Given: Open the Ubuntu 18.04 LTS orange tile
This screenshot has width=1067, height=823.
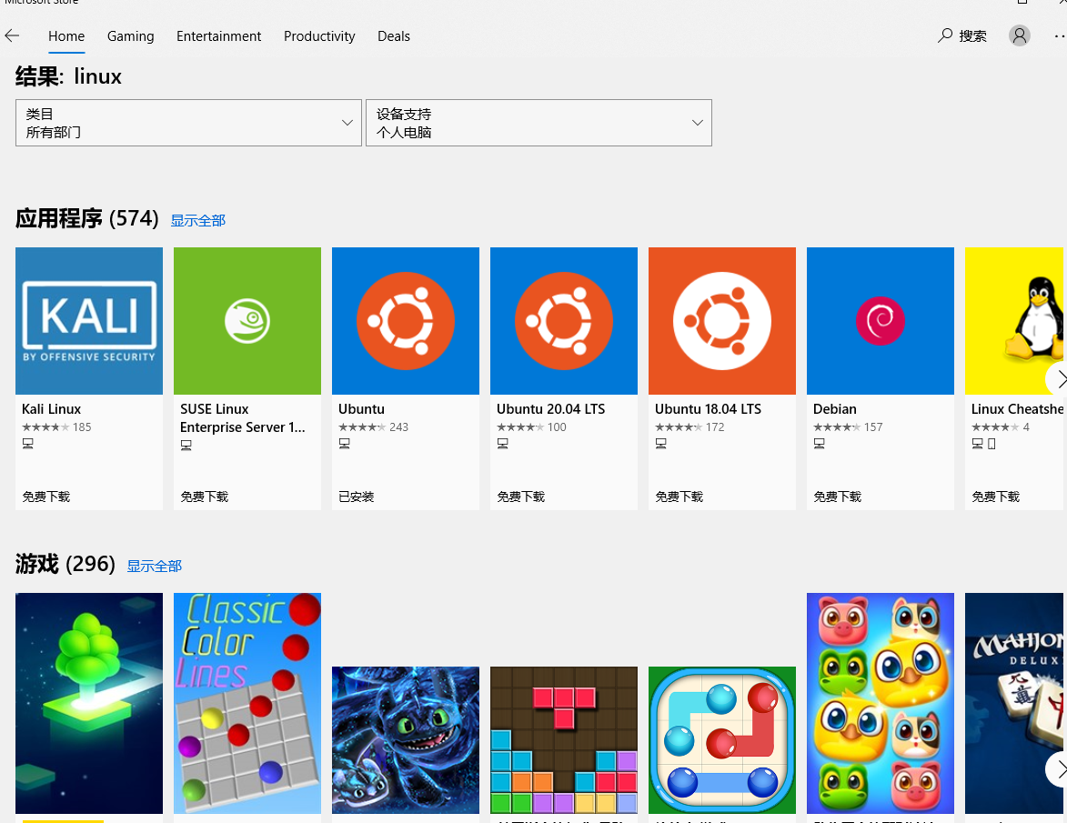Looking at the screenshot, I should (x=722, y=321).
